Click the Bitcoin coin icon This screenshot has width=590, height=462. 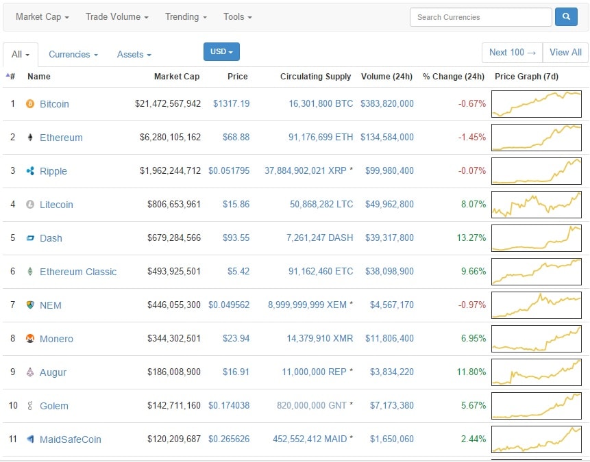(x=29, y=104)
